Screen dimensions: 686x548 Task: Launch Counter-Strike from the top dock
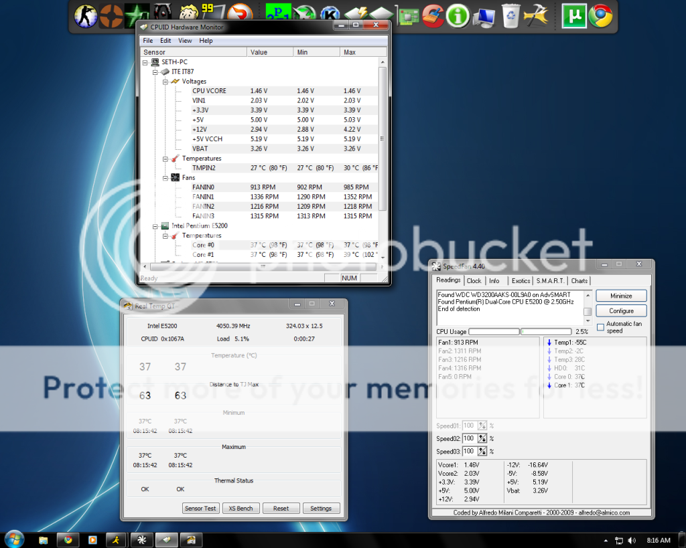click(86, 15)
